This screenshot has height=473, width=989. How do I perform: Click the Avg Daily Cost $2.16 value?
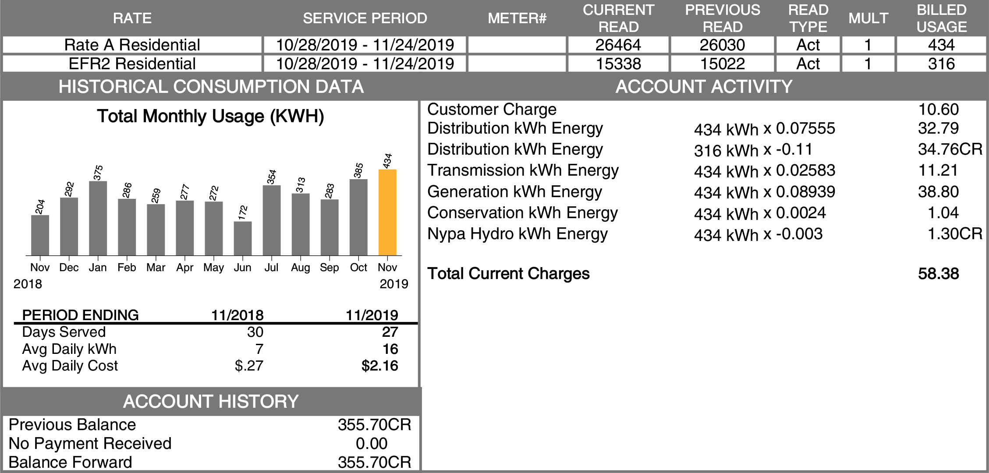tap(379, 366)
